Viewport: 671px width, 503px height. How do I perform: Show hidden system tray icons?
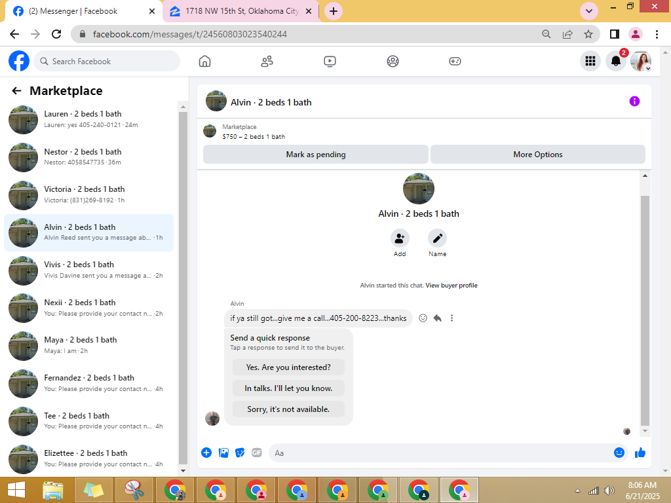coord(577,491)
